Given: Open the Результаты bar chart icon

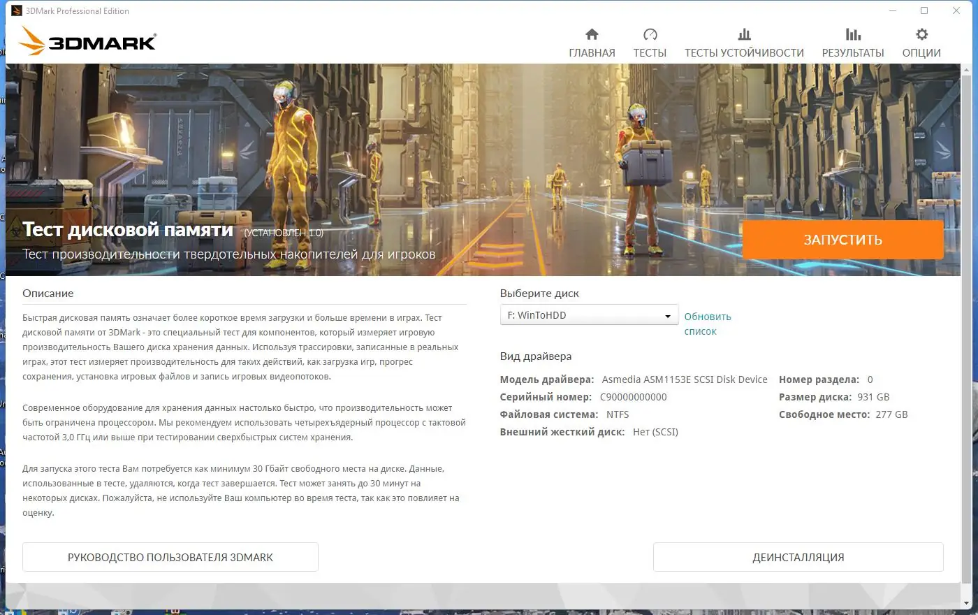Looking at the screenshot, I should [853, 34].
